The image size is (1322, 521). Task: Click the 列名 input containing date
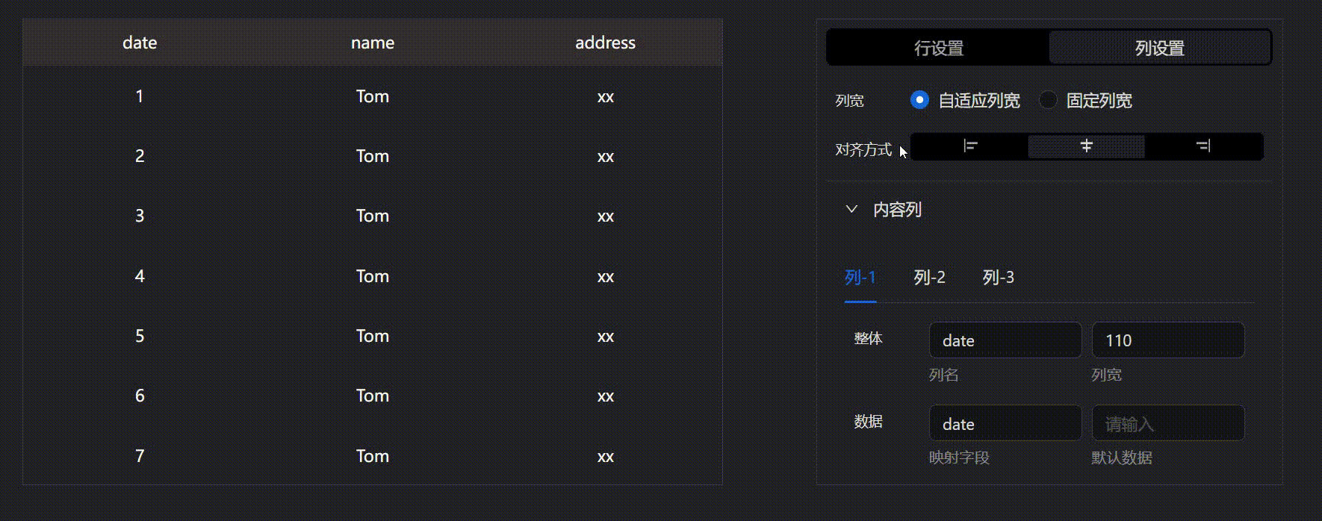click(1005, 340)
